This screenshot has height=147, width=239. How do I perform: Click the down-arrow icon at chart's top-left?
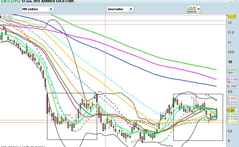coord(5,16)
